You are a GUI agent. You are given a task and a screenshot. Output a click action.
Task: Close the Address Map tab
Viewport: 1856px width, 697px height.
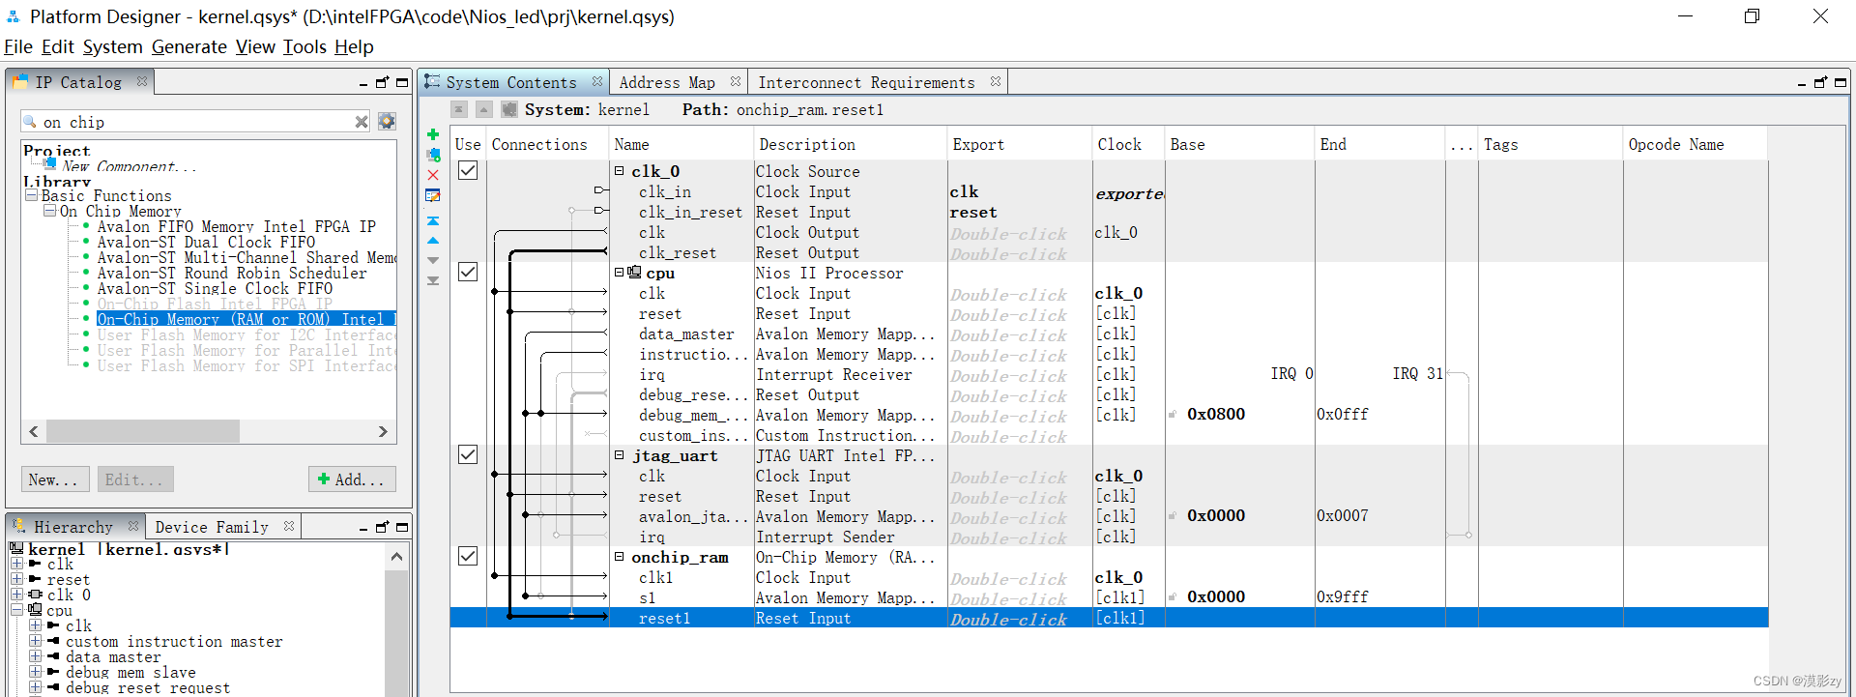[736, 81]
